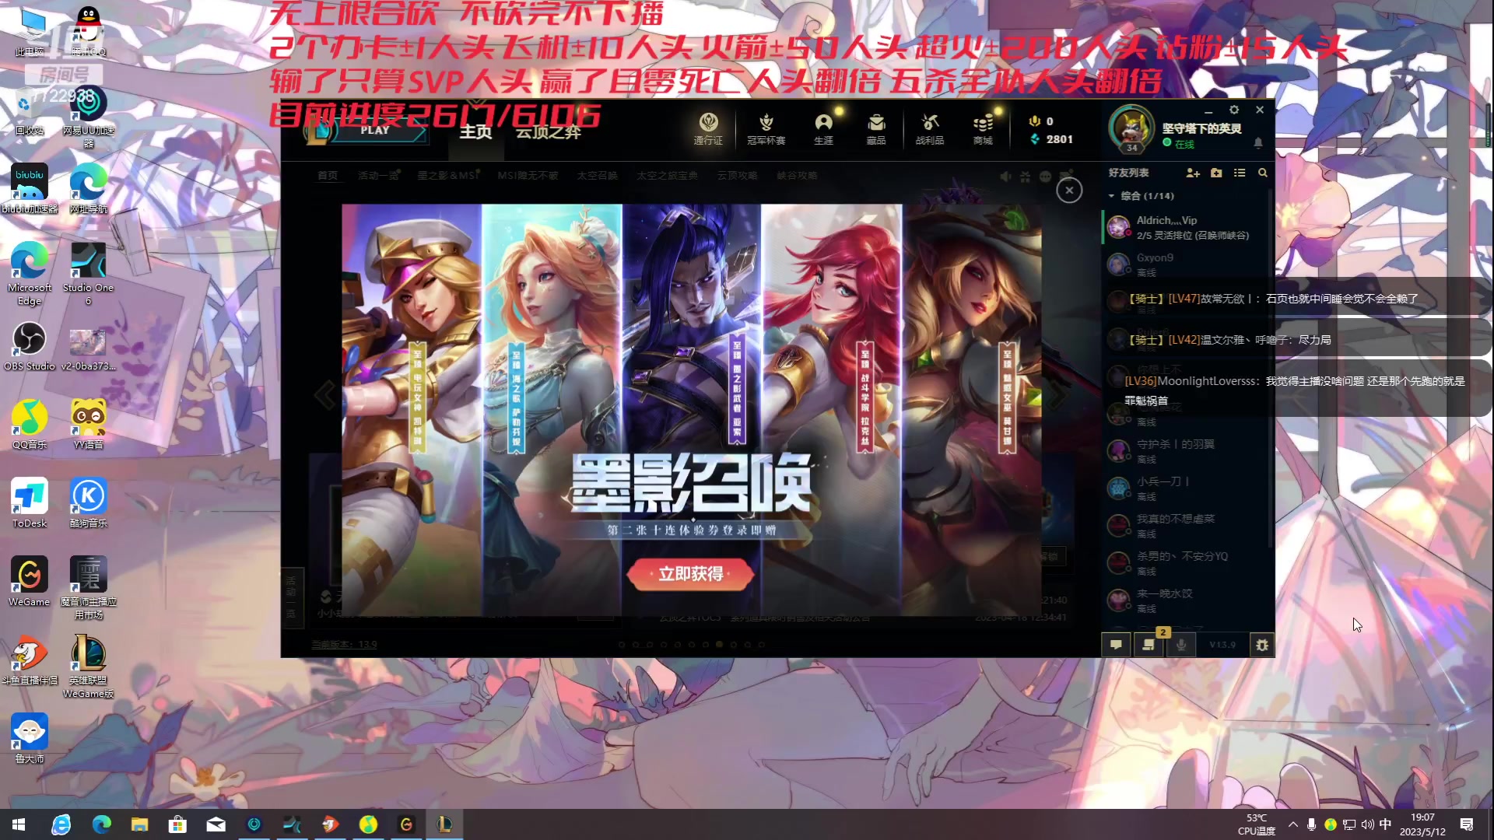Select friend 守护杀丨的羽翼

[x=1187, y=451]
